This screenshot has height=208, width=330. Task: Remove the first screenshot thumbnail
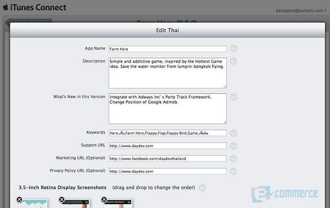click(19, 200)
